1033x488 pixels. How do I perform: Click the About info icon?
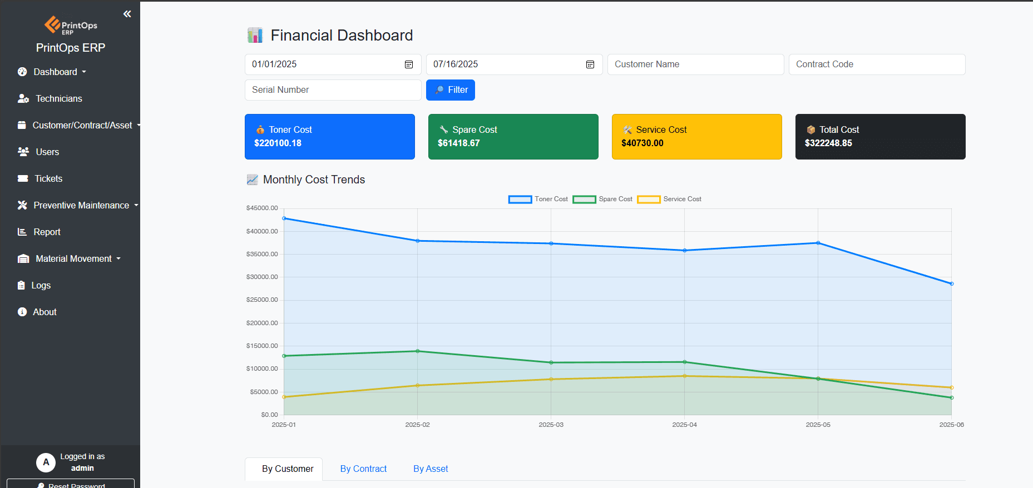22,312
